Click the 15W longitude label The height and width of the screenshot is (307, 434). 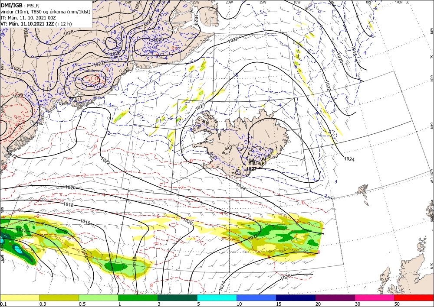coord(263,2)
